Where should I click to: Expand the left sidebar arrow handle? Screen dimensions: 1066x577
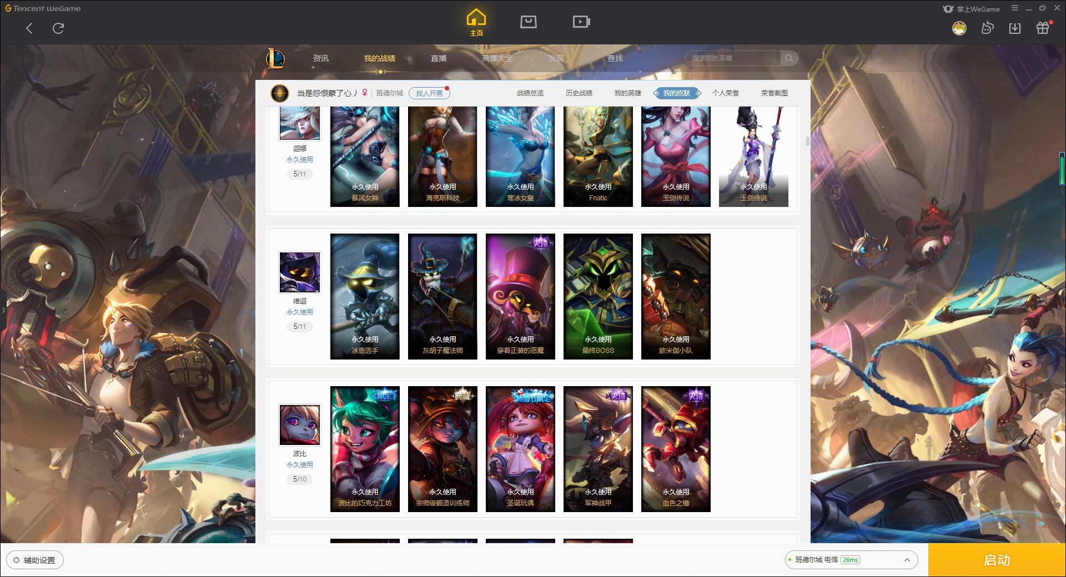(3, 310)
